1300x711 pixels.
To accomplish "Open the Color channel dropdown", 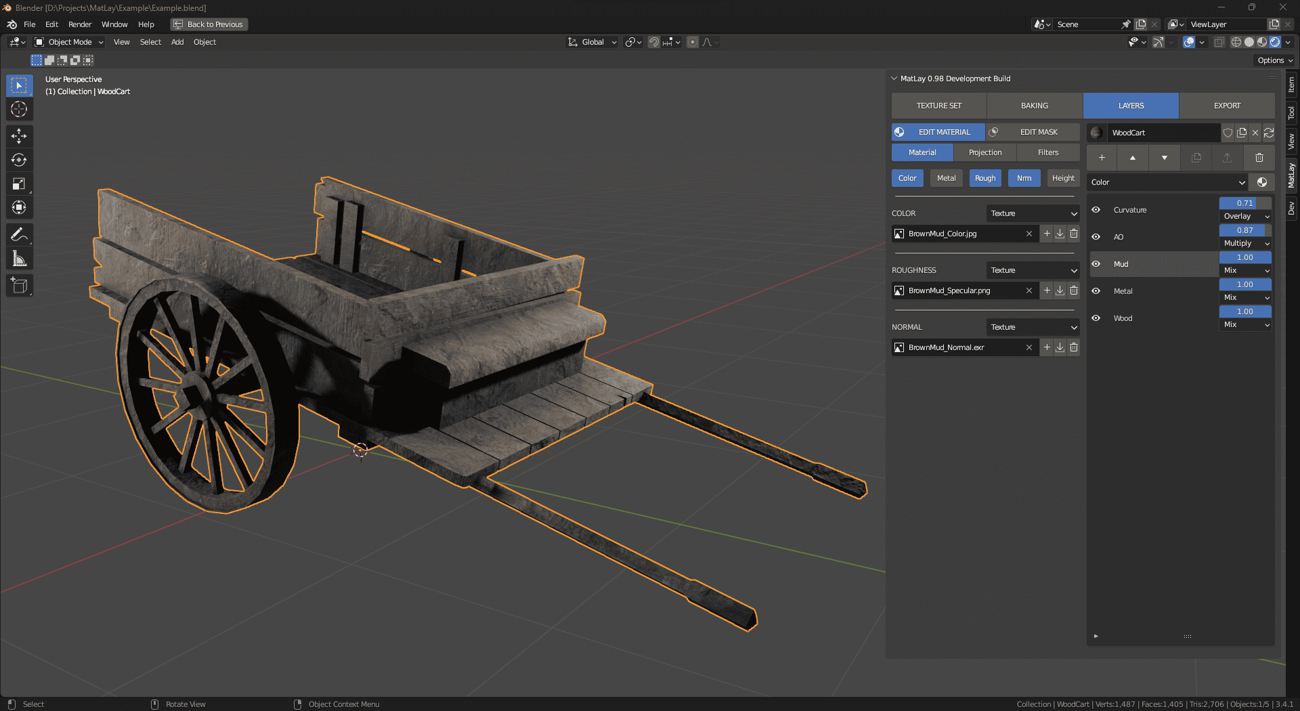I will click(1166, 182).
